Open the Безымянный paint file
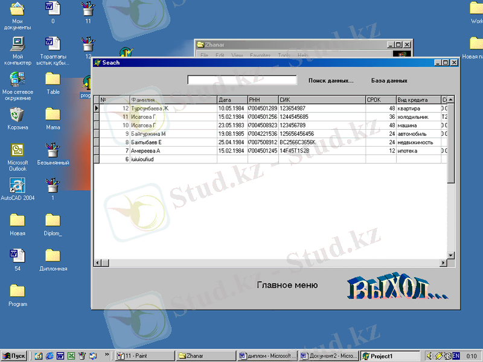The image size is (483, 362). pyautogui.click(x=53, y=154)
